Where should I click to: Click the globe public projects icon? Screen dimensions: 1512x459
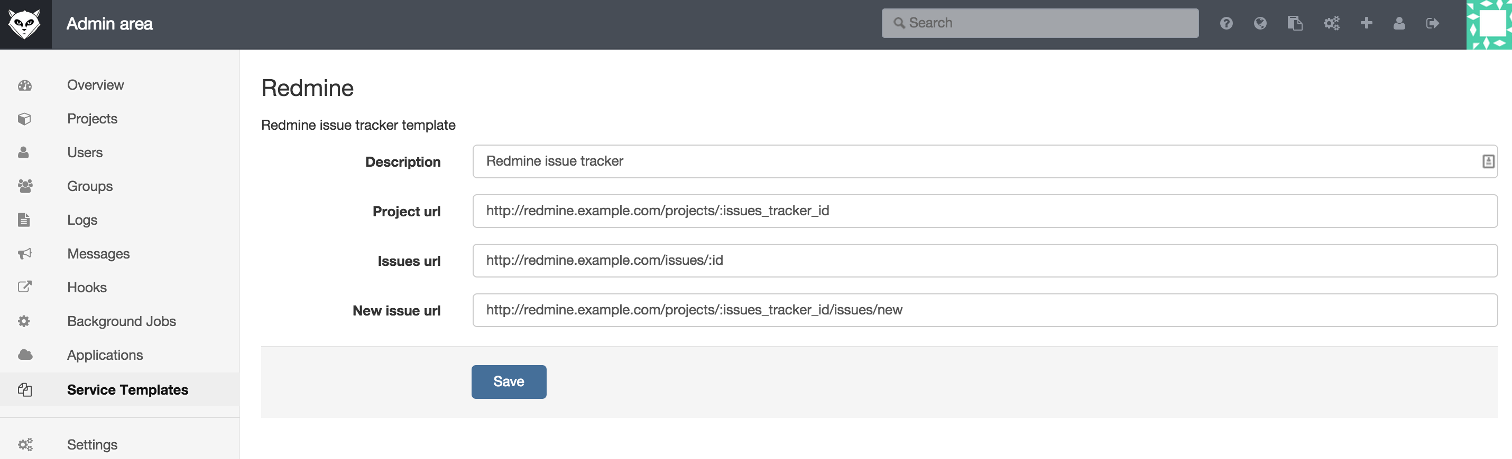coord(1261,23)
